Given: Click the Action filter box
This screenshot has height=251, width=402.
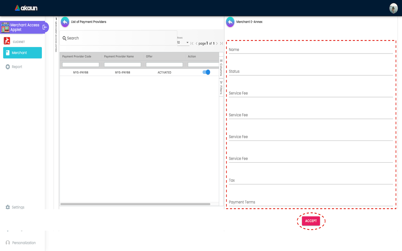Looking at the screenshot, I should click(x=204, y=64).
